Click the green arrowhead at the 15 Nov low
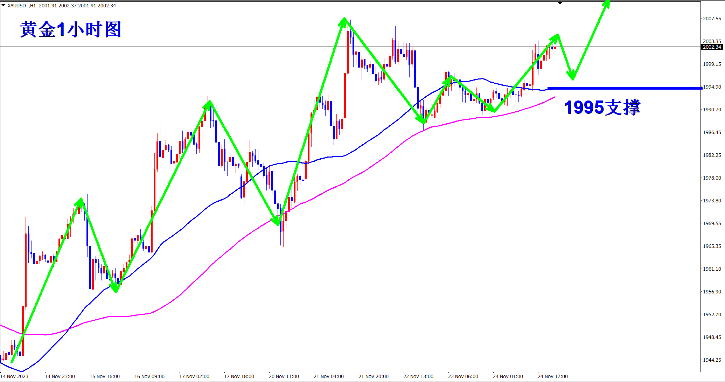Image resolution: width=725 pixels, height=382 pixels. (115, 289)
